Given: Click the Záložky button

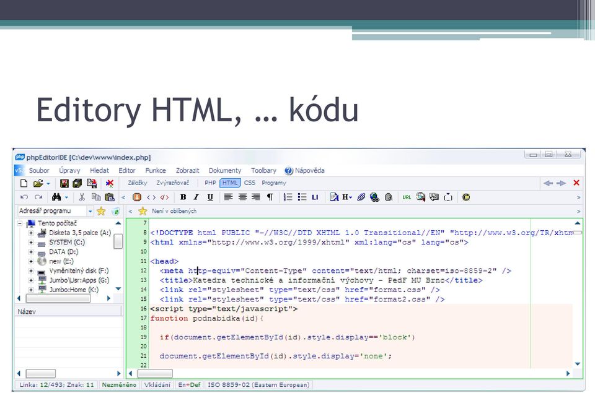Looking at the screenshot, I should click(138, 183).
